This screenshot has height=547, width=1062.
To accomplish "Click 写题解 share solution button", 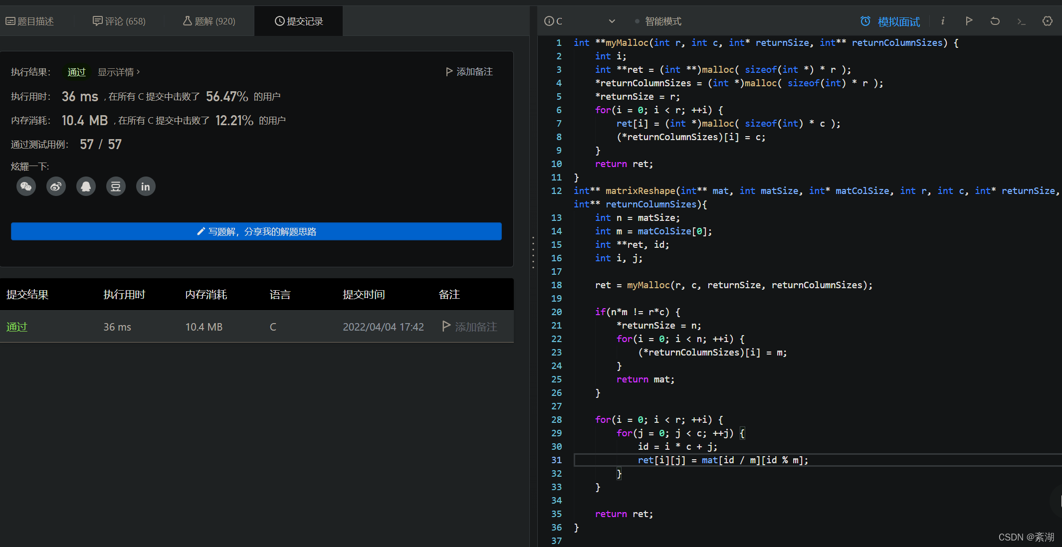I will point(256,231).
